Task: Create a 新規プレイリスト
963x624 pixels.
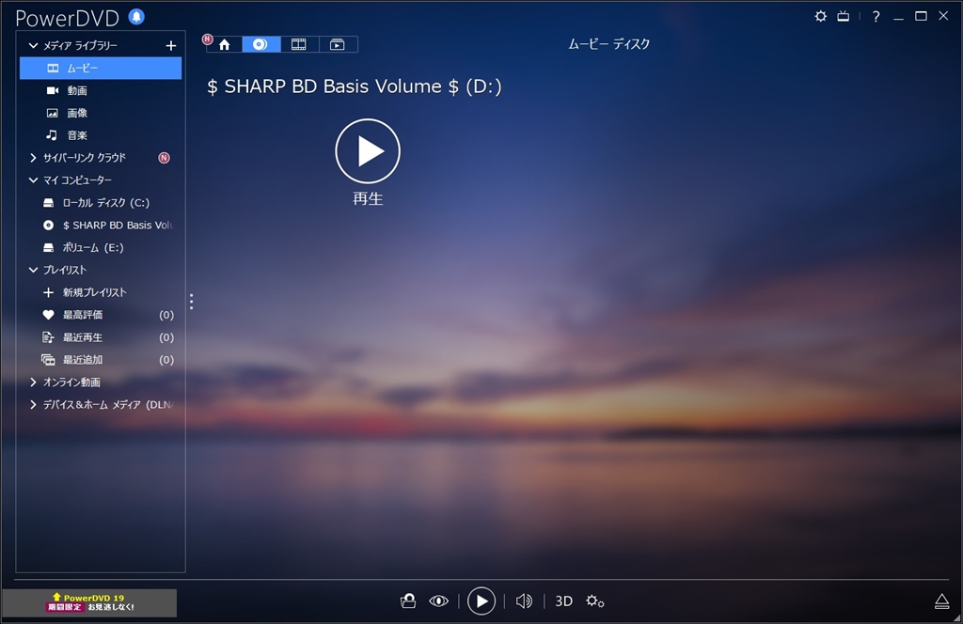Action: 101,292
